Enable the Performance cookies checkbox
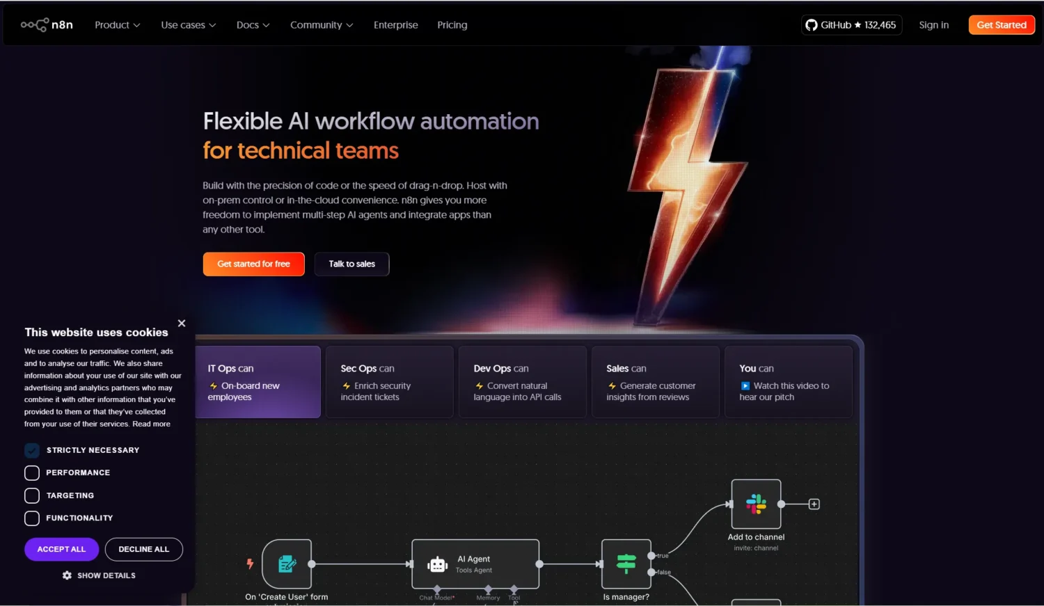The height and width of the screenshot is (606, 1044). [x=31, y=472]
